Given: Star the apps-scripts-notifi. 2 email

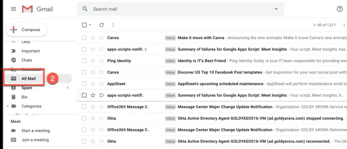Looking at the screenshot, I should 93,49.
